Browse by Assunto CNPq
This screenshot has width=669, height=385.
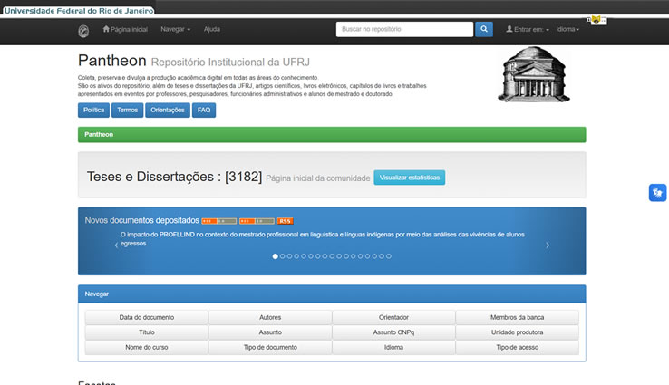coord(393,332)
